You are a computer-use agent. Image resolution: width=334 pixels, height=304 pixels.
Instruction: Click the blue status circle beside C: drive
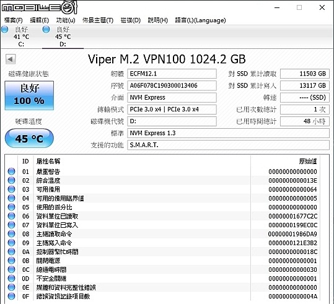5,29
